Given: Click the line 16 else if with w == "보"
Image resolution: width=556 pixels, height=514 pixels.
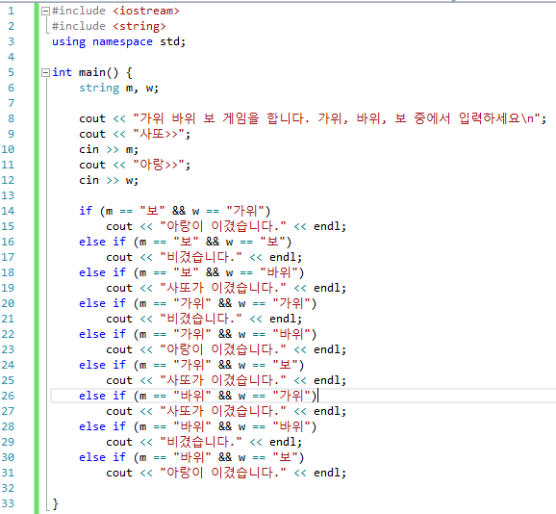Looking at the screenshot, I should pos(185,242).
